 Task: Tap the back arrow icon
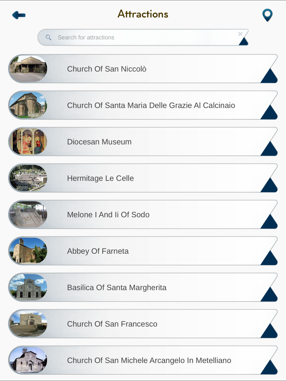19,15
